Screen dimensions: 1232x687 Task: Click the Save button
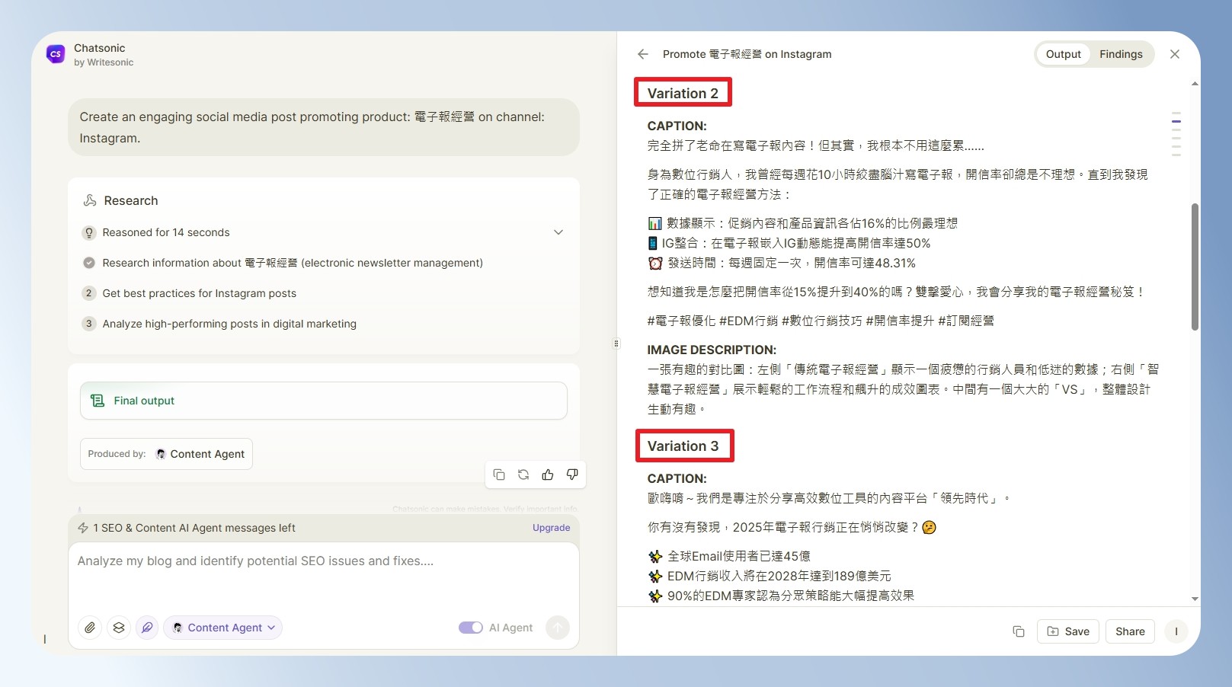1068,631
